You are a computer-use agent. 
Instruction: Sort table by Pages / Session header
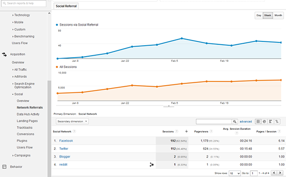tap(266, 131)
